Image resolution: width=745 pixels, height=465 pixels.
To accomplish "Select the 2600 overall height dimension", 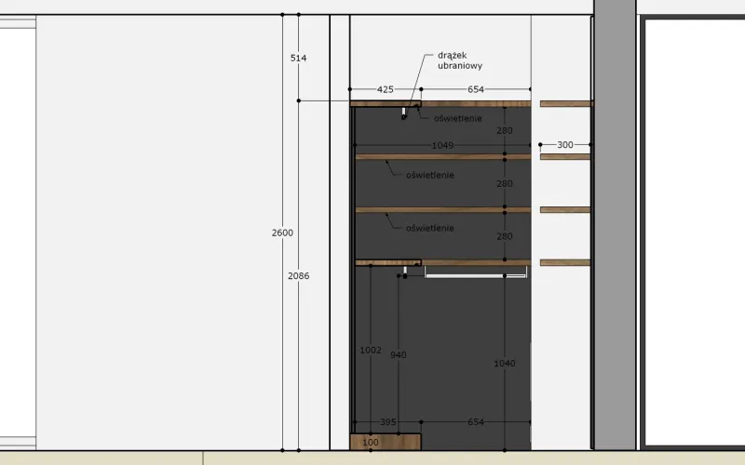I will pos(282,232).
